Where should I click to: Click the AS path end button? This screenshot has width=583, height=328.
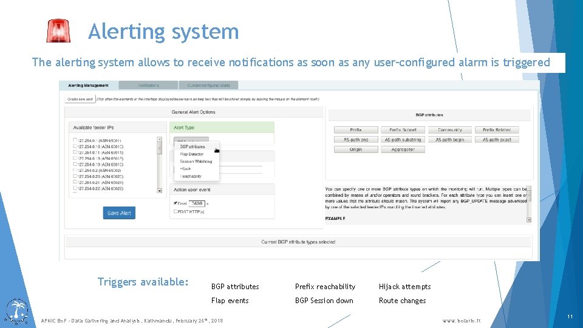(x=356, y=140)
